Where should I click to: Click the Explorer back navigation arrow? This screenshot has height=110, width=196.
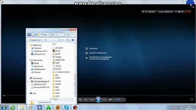(x=29, y=35)
